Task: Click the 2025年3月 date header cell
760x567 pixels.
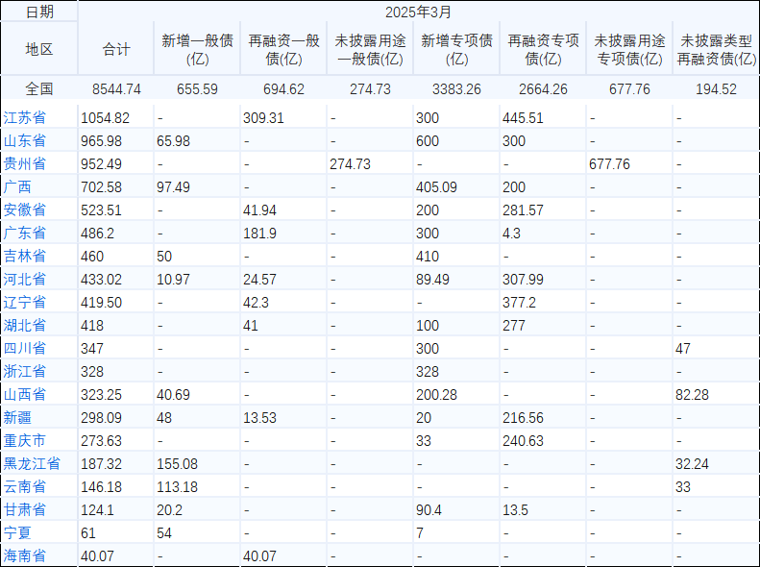Action: click(418, 12)
